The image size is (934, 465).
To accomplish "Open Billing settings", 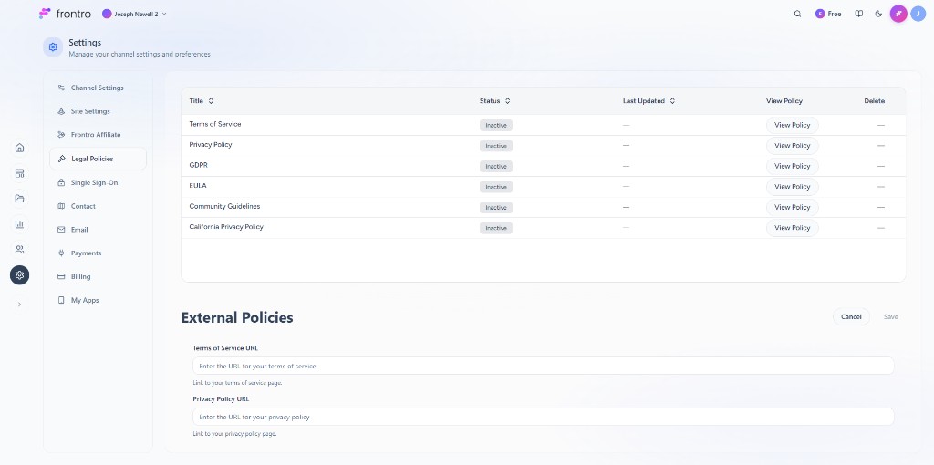I will pos(98,276).
